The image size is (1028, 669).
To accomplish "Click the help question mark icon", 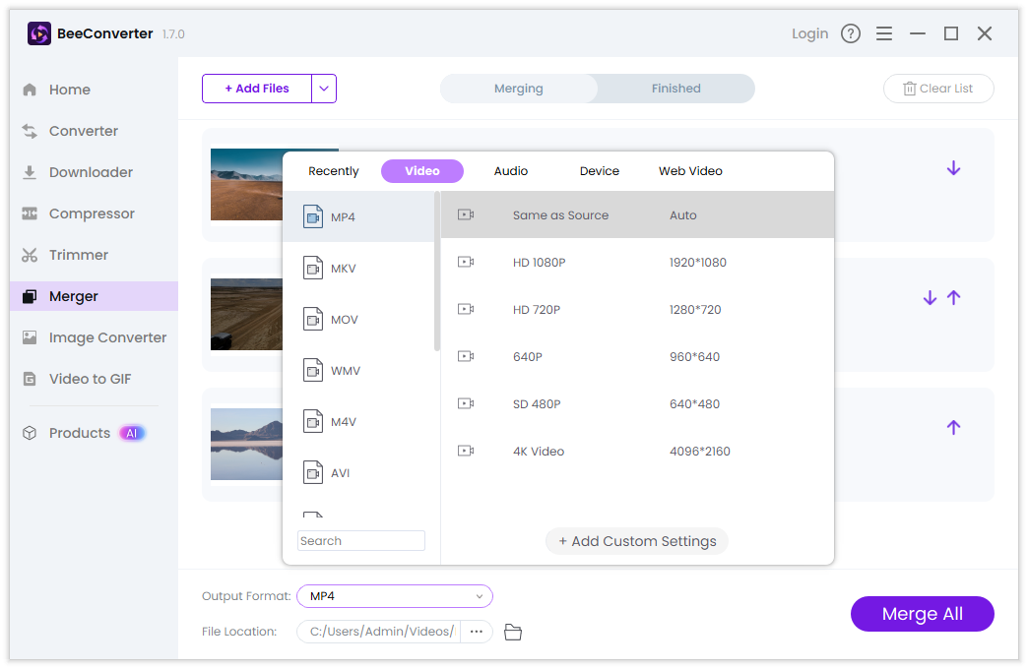I will (x=851, y=33).
